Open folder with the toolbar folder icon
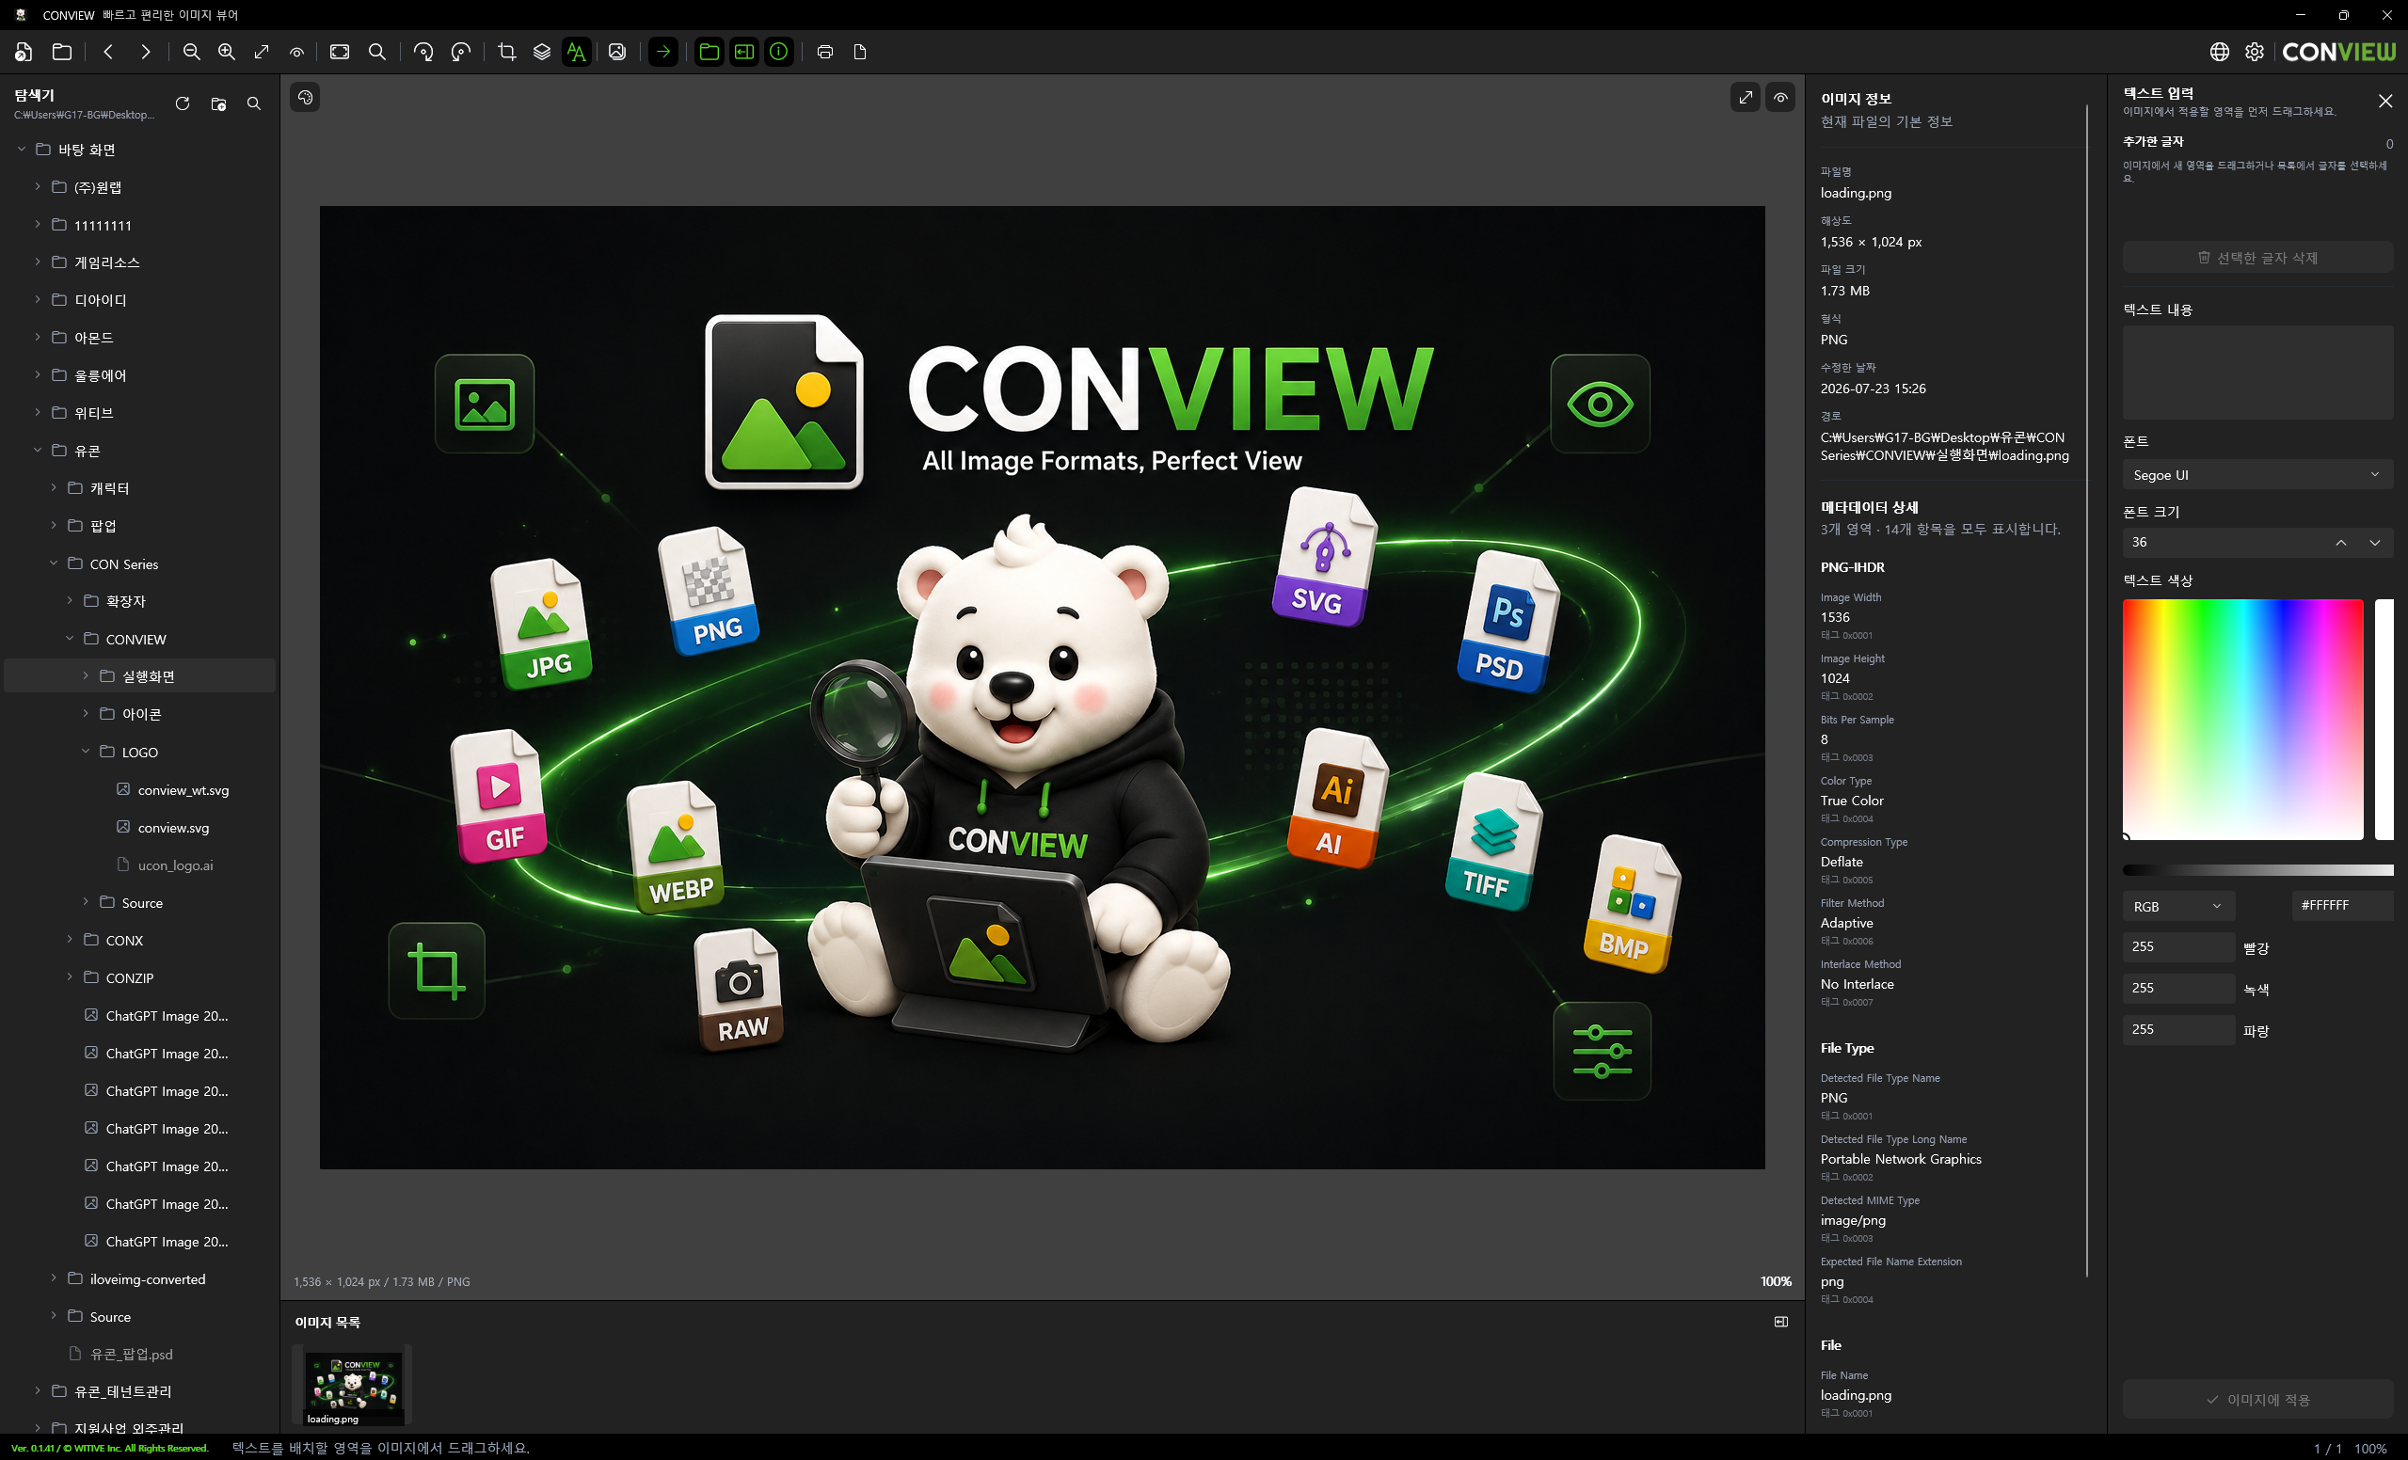The width and height of the screenshot is (2408, 1460). pos(61,52)
